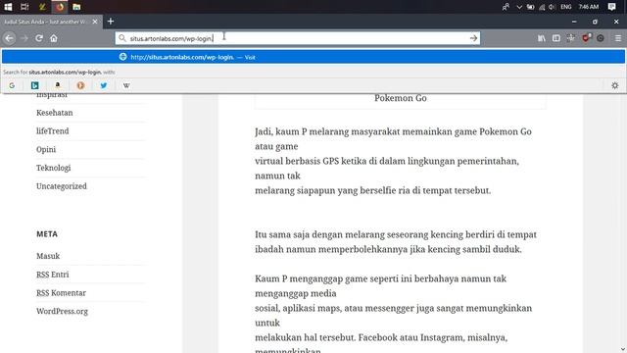Toggle the sidebar view icon
The height and width of the screenshot is (353, 627).
click(x=556, y=38)
